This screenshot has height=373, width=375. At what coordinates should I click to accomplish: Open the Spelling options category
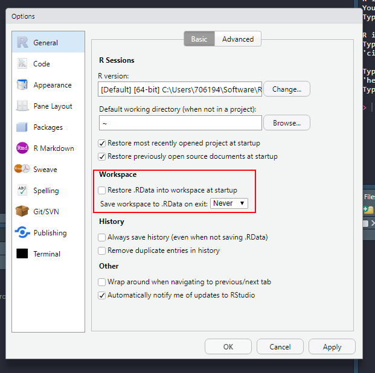(x=48, y=190)
